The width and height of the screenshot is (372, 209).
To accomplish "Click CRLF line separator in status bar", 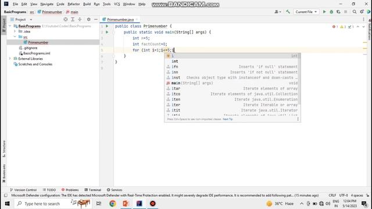I will (332, 195).
